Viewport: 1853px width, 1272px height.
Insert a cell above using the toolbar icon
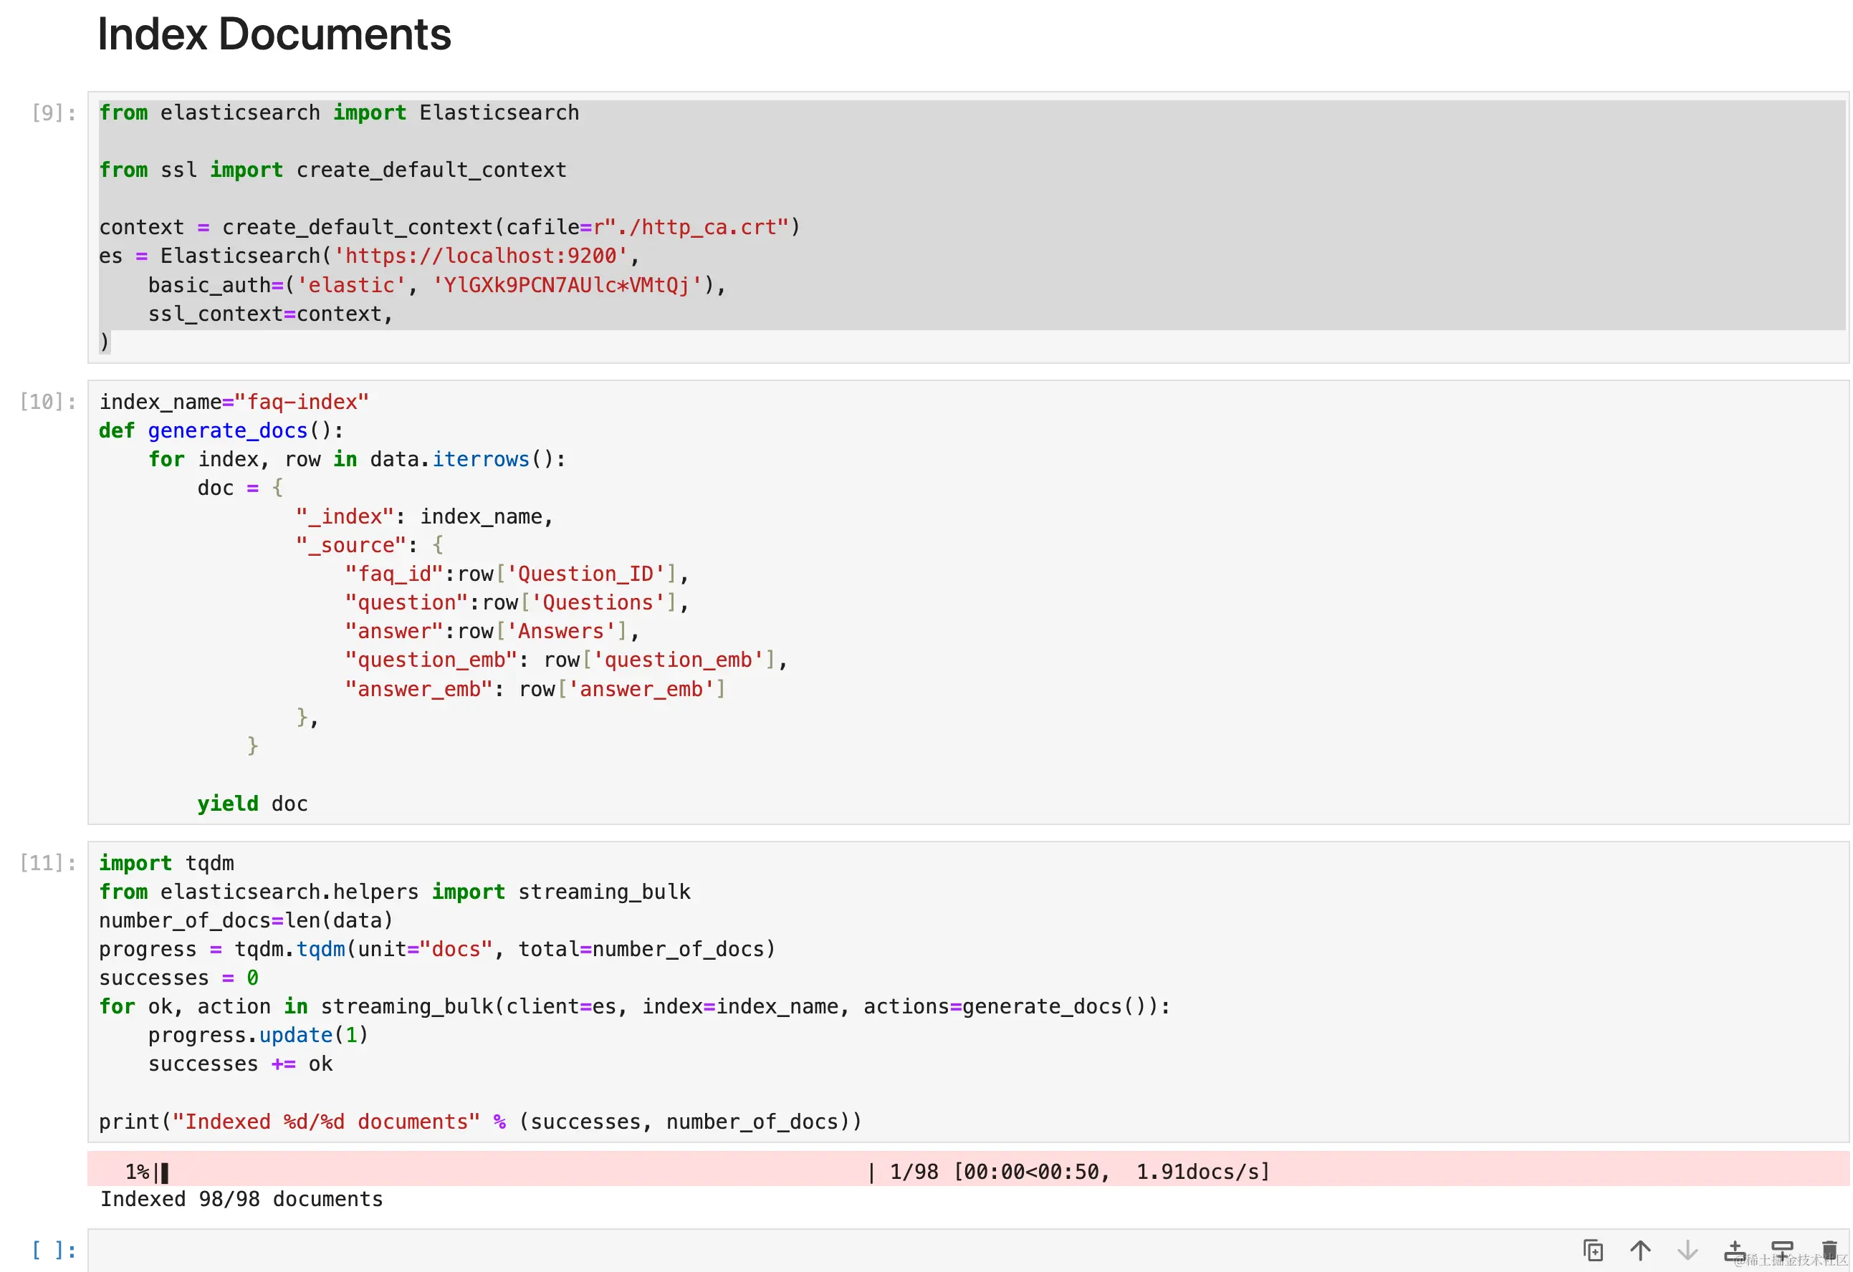point(1735,1251)
